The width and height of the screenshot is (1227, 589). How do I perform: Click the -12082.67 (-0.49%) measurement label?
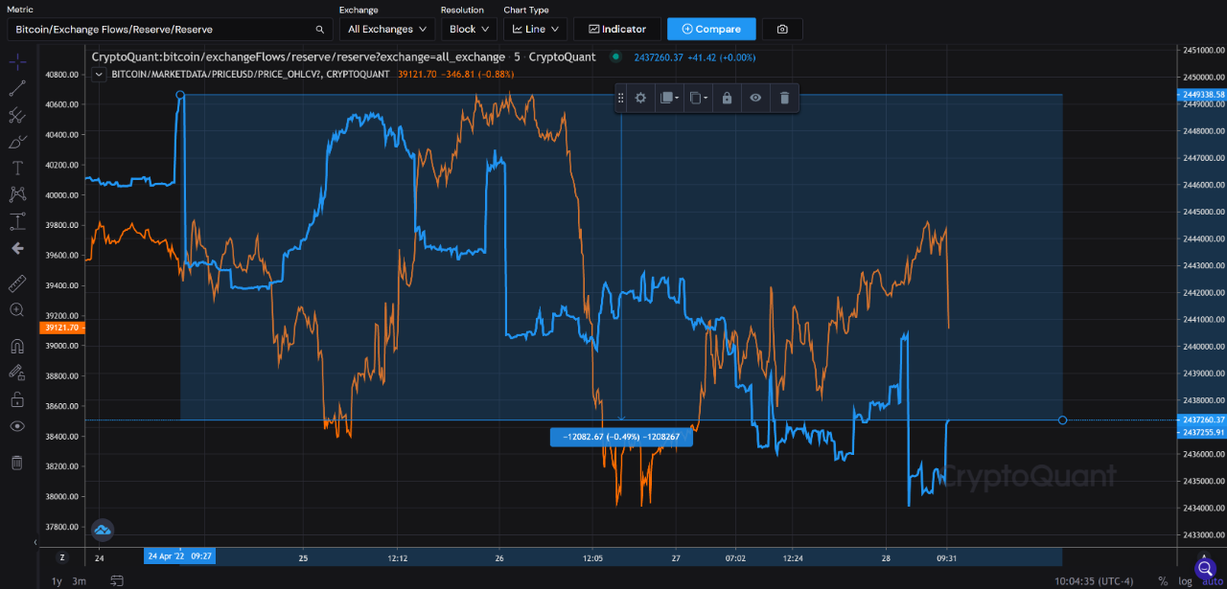pyautogui.click(x=621, y=437)
